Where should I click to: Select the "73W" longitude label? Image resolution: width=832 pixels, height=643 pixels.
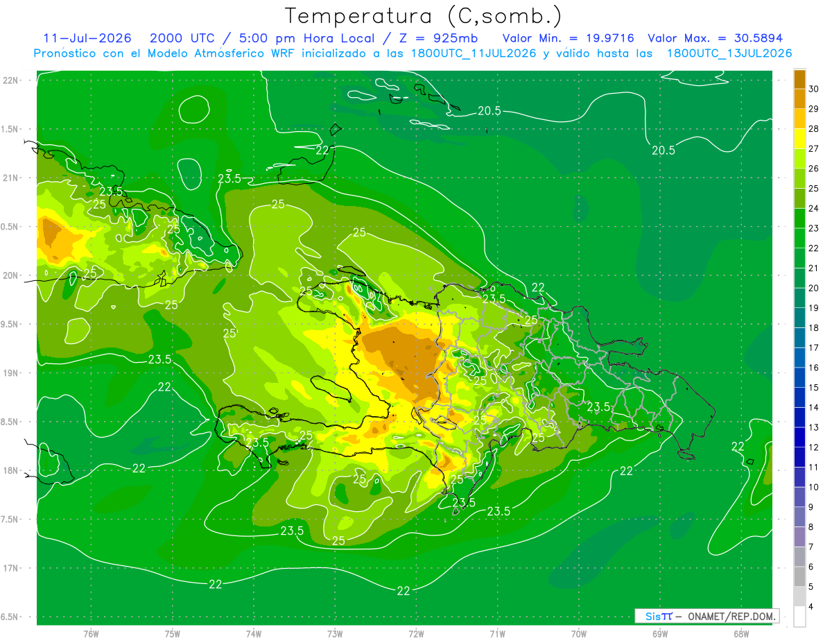coord(335,634)
